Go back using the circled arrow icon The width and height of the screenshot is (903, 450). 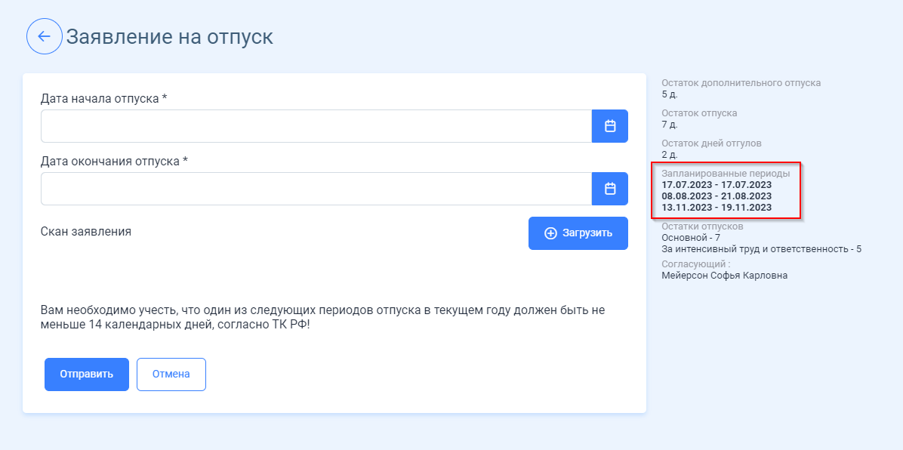(45, 36)
